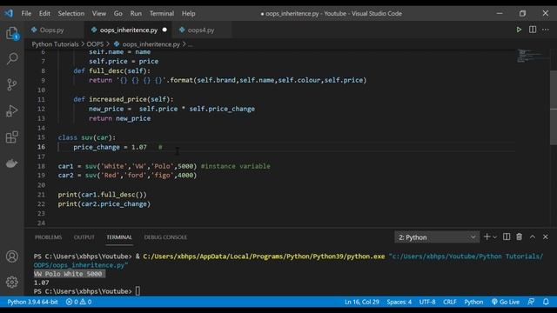Change language mode via Python

pos(473,302)
